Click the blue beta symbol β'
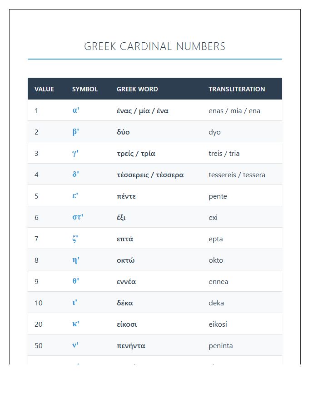318x409 pixels. coord(75,132)
